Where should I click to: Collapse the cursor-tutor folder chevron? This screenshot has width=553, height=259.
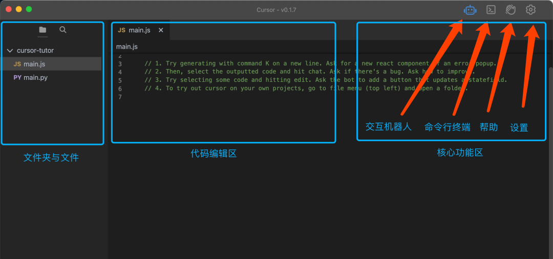pos(10,51)
